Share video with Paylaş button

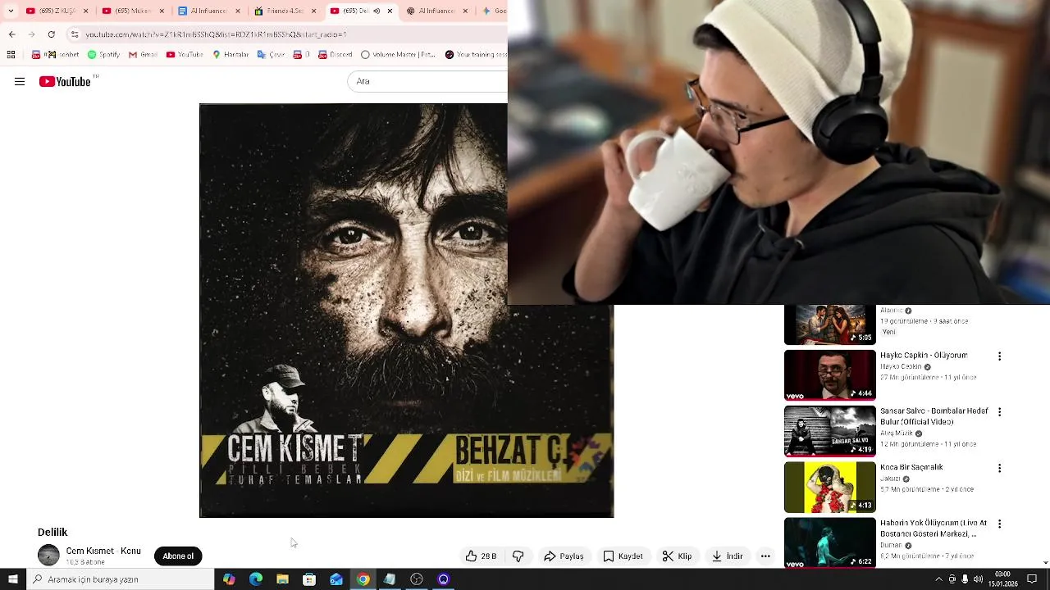point(564,556)
